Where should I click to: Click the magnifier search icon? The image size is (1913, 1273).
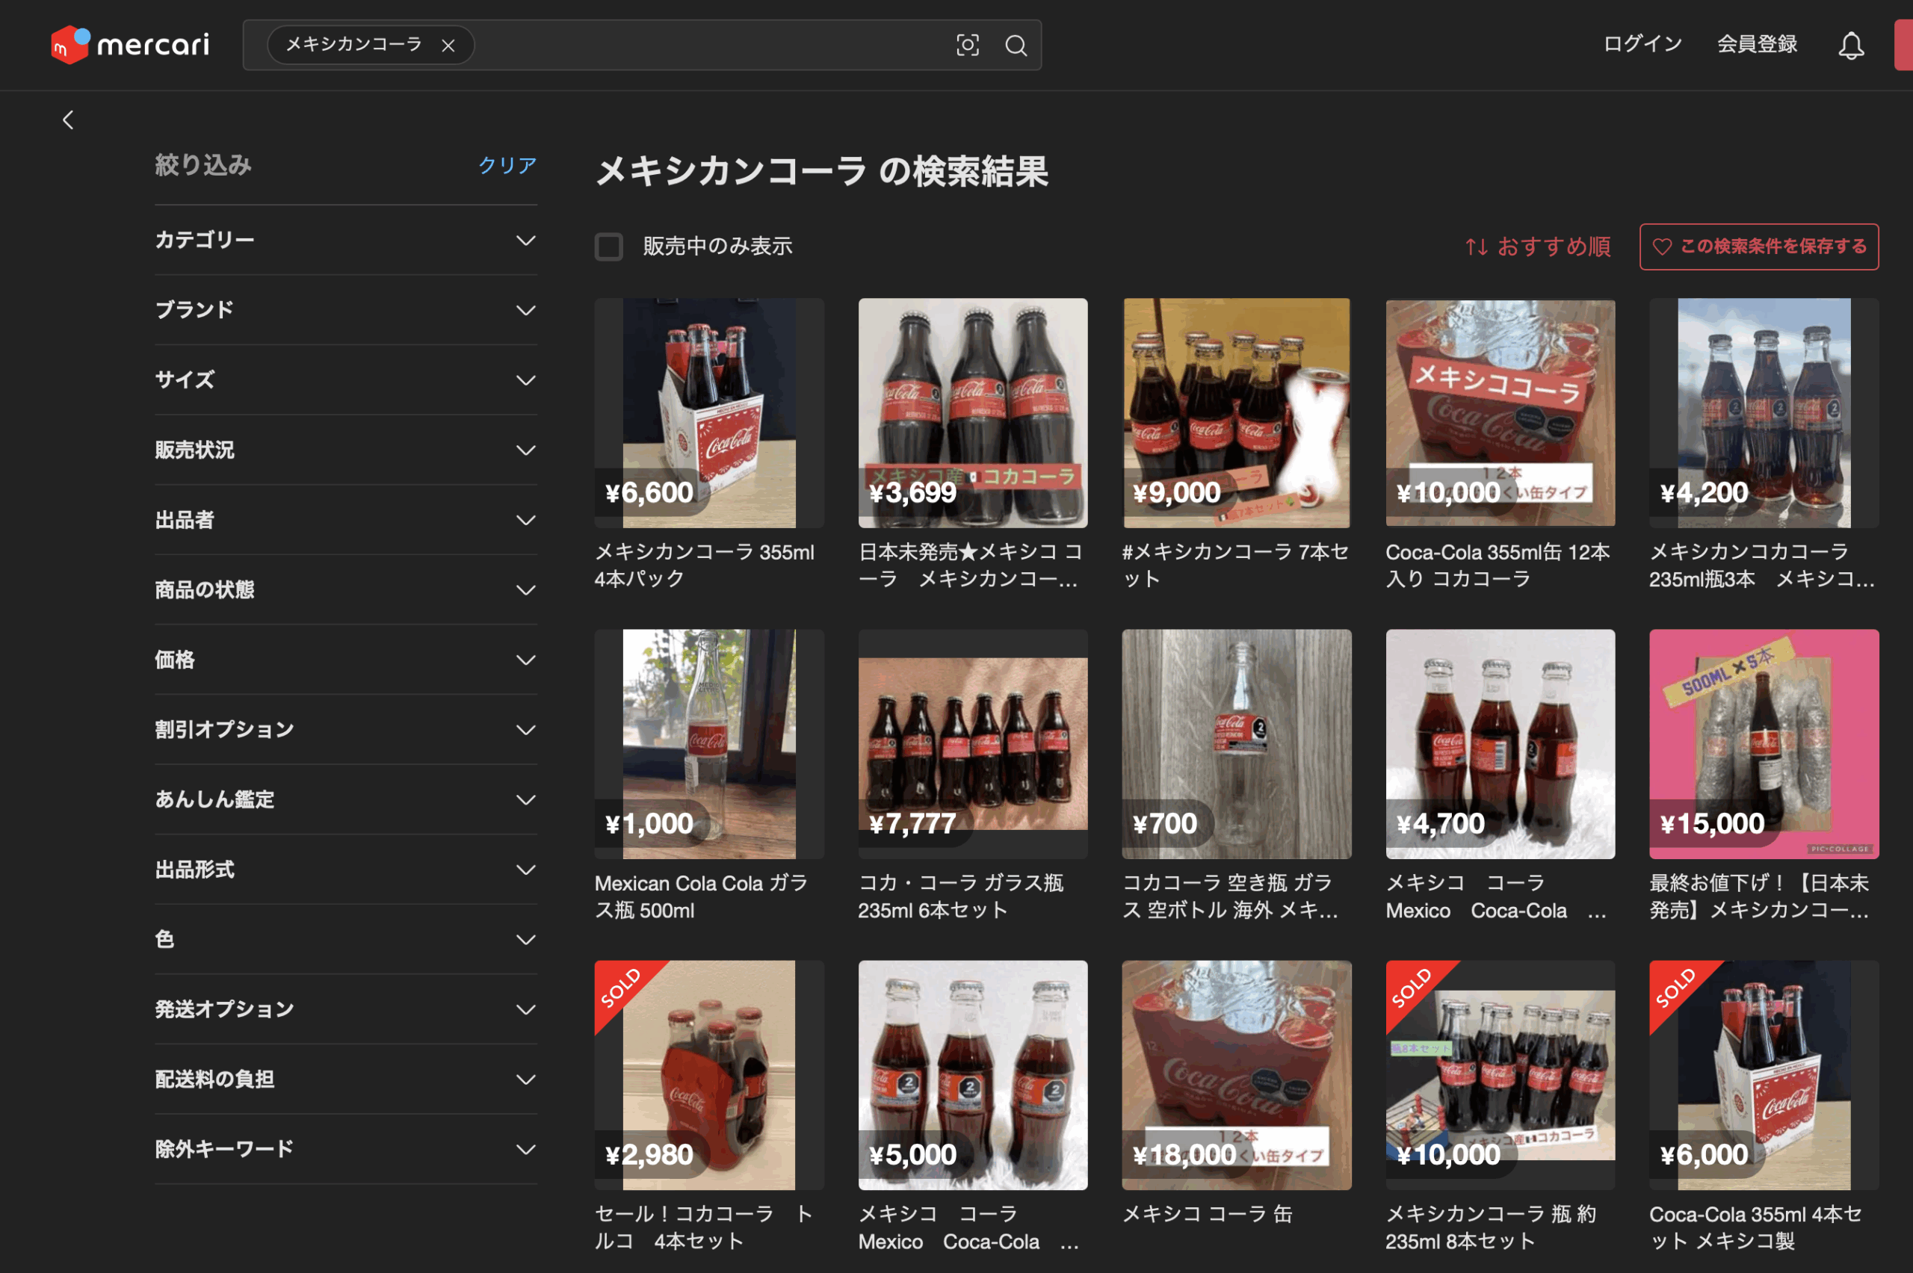[1016, 46]
